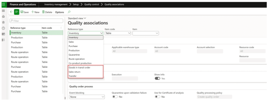Click the Delete button

point(47,12)
